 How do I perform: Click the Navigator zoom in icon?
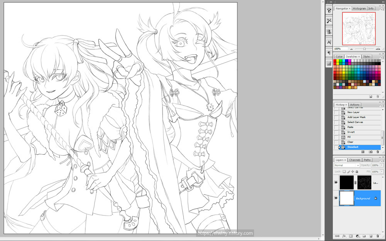coord(378,49)
